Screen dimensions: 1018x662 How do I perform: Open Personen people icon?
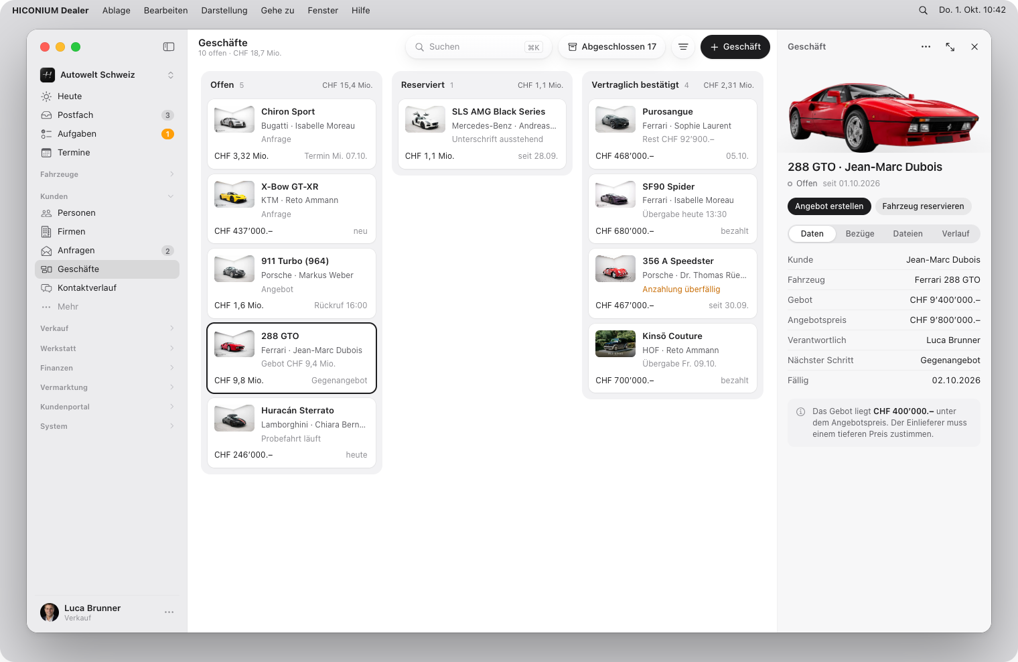click(46, 213)
